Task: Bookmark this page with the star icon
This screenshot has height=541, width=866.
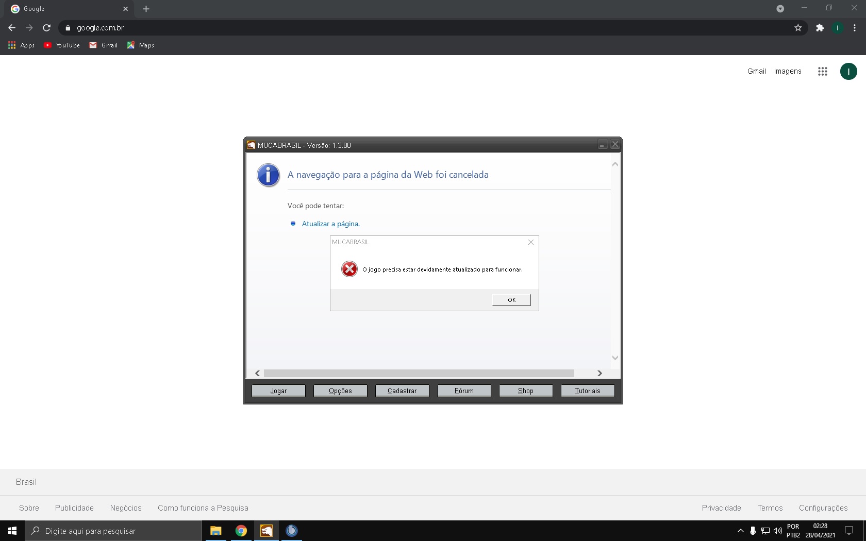Action: click(798, 28)
